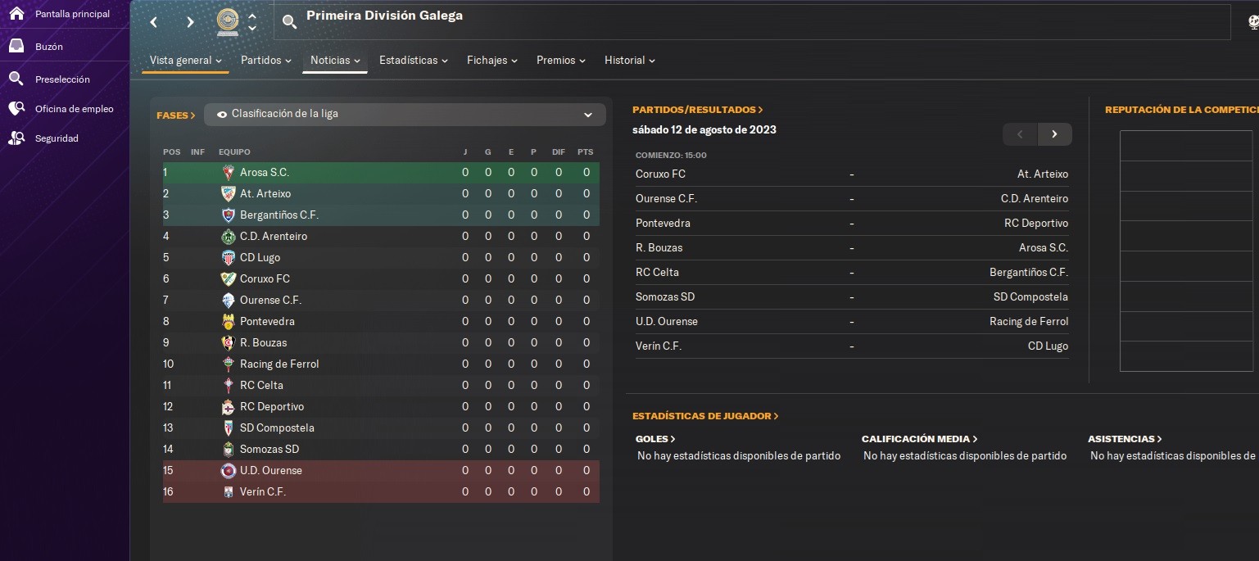Open the FASES section link
The width and height of the screenshot is (1259, 561).
pyautogui.click(x=176, y=115)
